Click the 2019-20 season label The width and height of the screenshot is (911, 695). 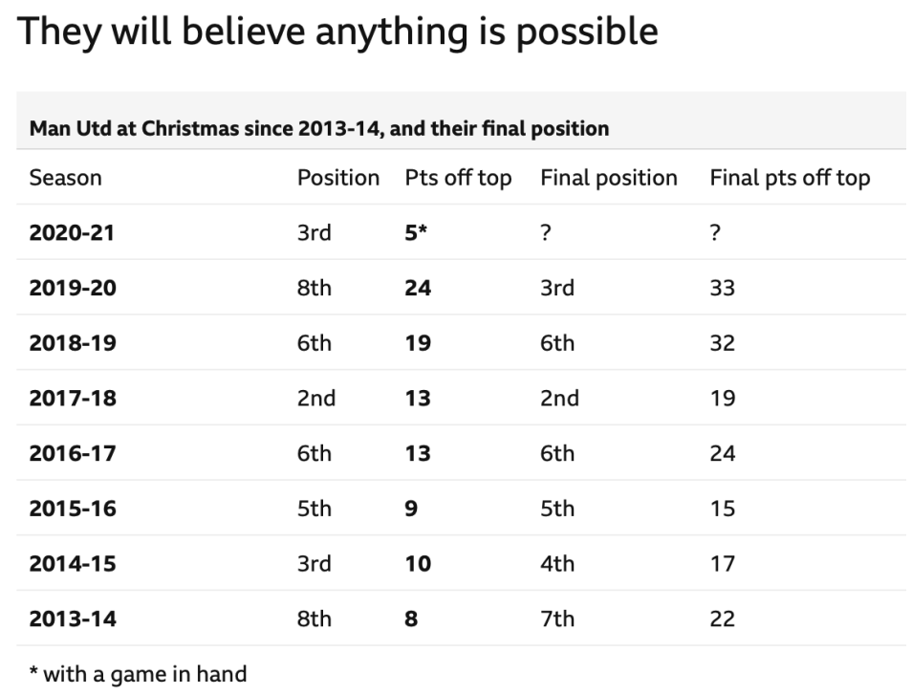tap(73, 288)
